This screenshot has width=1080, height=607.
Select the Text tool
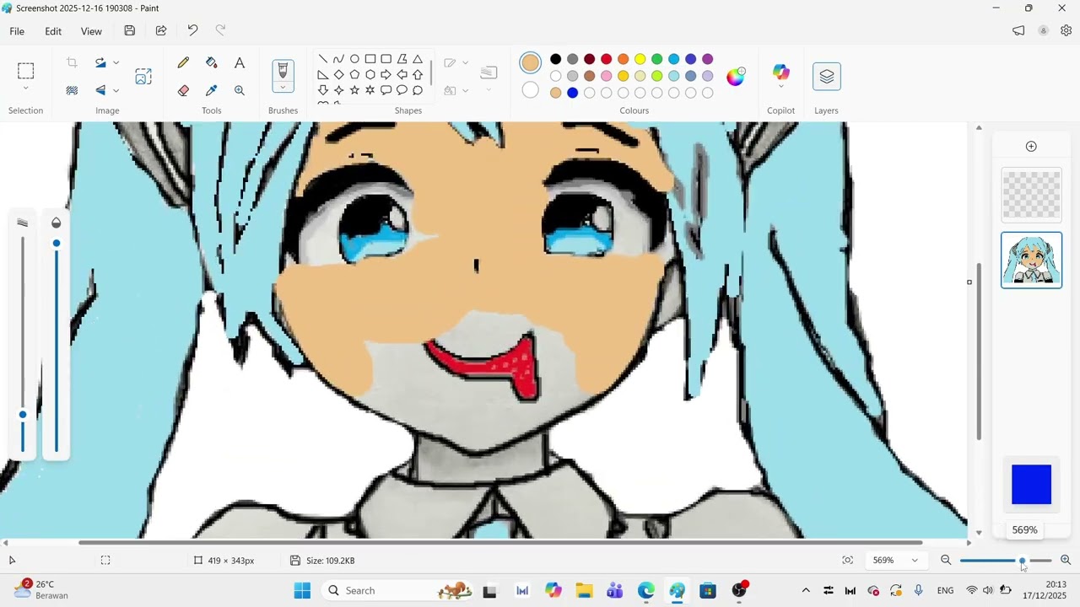[x=240, y=63]
